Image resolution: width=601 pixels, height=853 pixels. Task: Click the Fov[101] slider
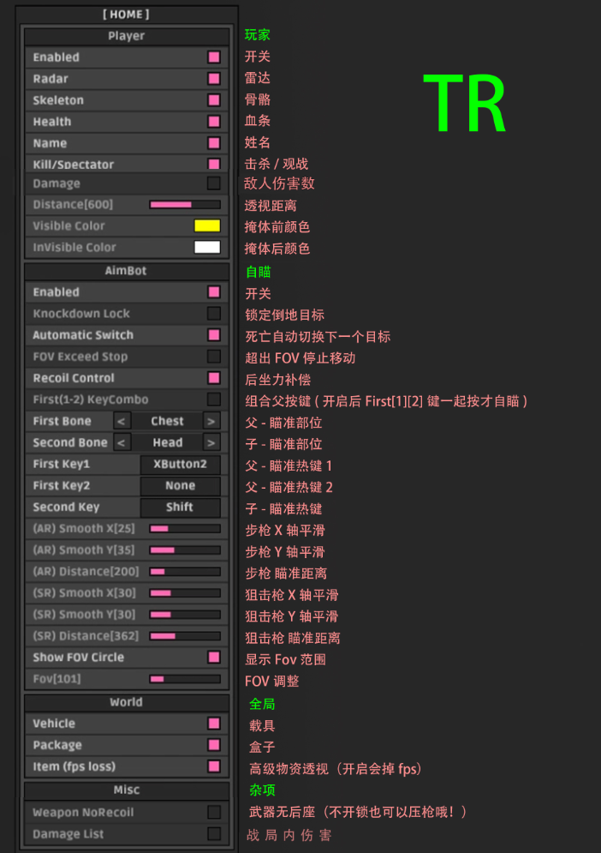pyautogui.click(x=185, y=679)
